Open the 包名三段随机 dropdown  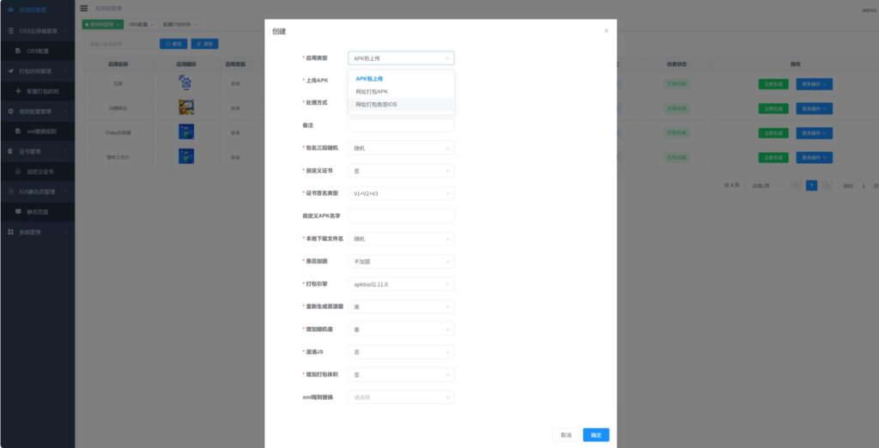401,148
